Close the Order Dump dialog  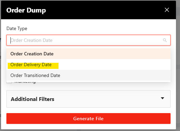tap(167, 10)
